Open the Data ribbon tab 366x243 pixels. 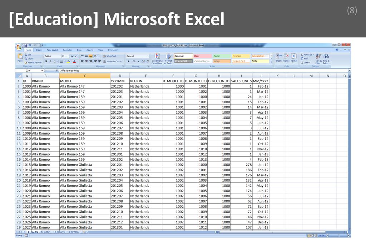tap(79, 50)
